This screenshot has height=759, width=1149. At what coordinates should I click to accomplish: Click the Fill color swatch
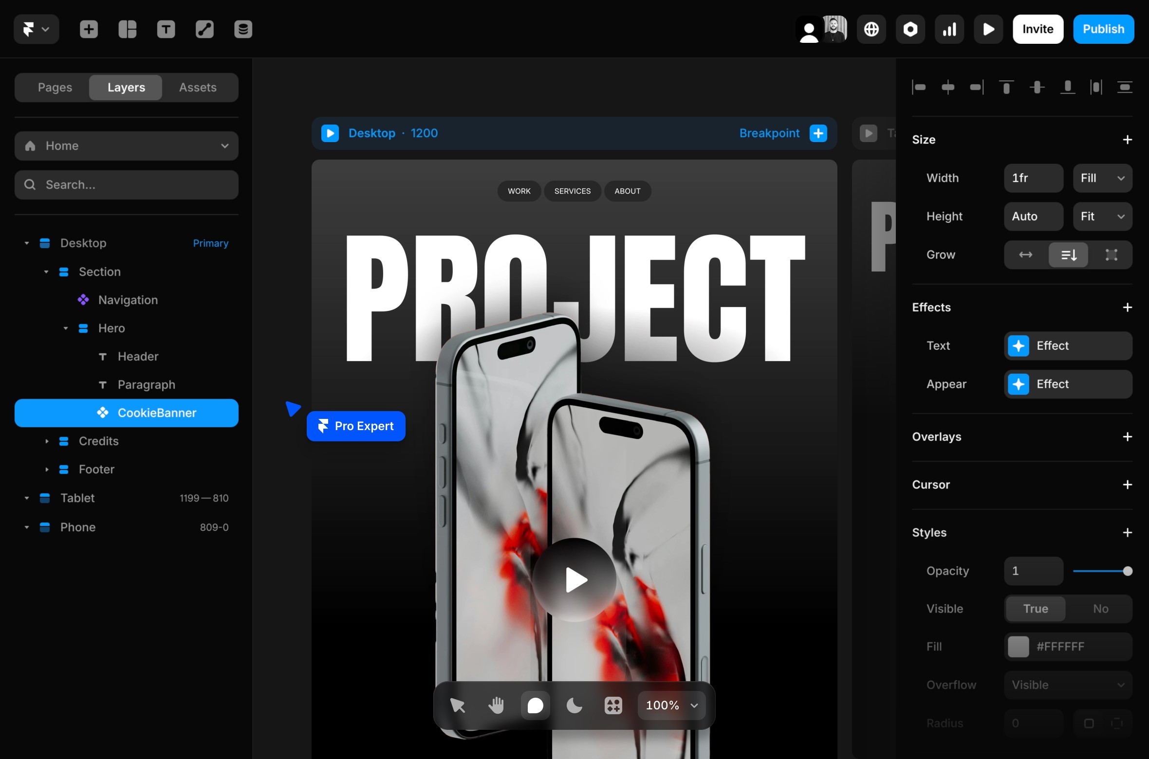1018,647
